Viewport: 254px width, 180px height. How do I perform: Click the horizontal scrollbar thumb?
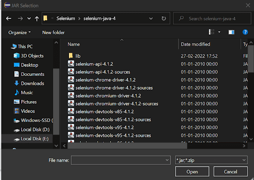coord(127,146)
